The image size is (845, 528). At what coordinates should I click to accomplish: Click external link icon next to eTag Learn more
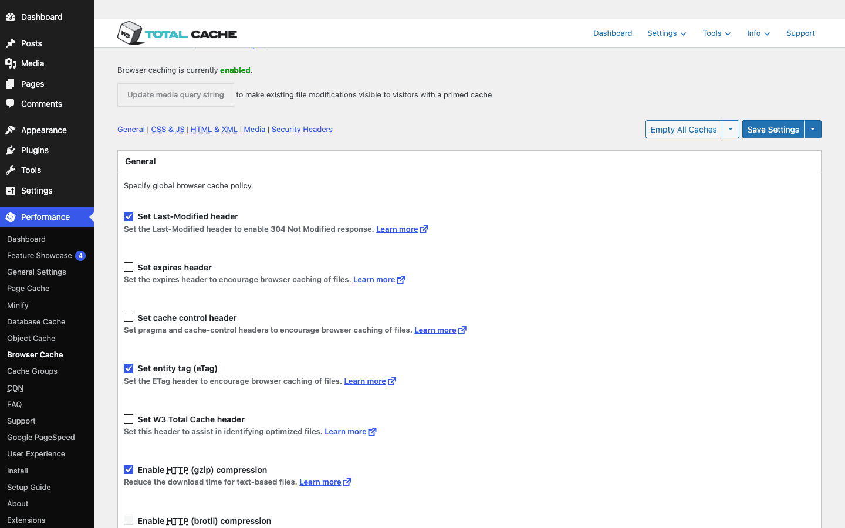tap(392, 381)
